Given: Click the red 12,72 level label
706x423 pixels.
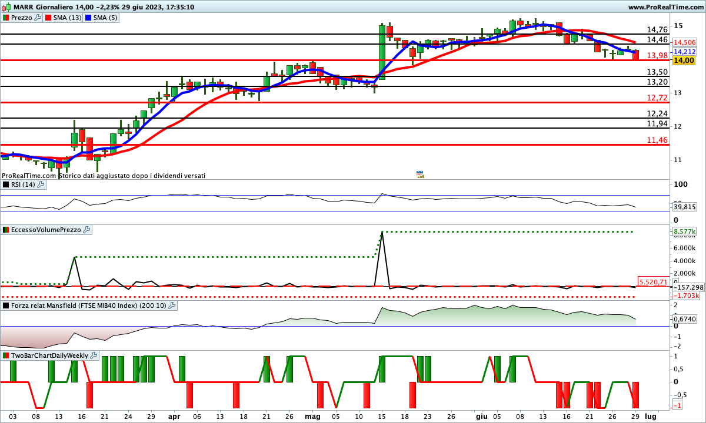Looking at the screenshot, I should (657, 98).
